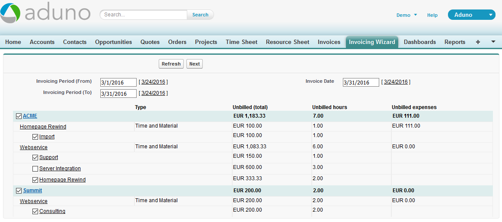Untick the Import task checkbox
Image resolution: width=502 pixels, height=222 pixels.
35,137
